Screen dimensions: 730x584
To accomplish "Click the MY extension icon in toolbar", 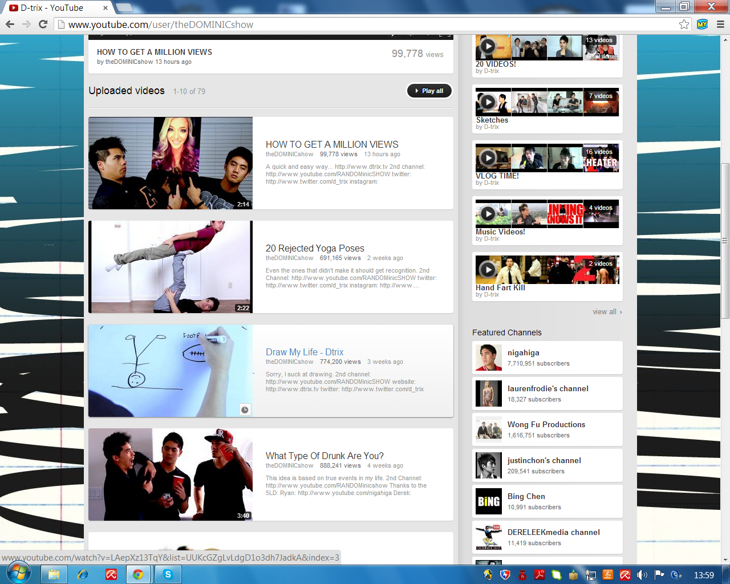I will [x=703, y=24].
